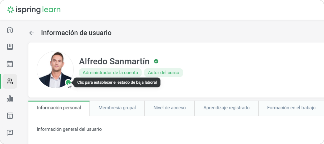Image resolution: width=324 pixels, height=144 pixels.
Task: Open the Courses book icon in sidebar
Action: coord(10,47)
